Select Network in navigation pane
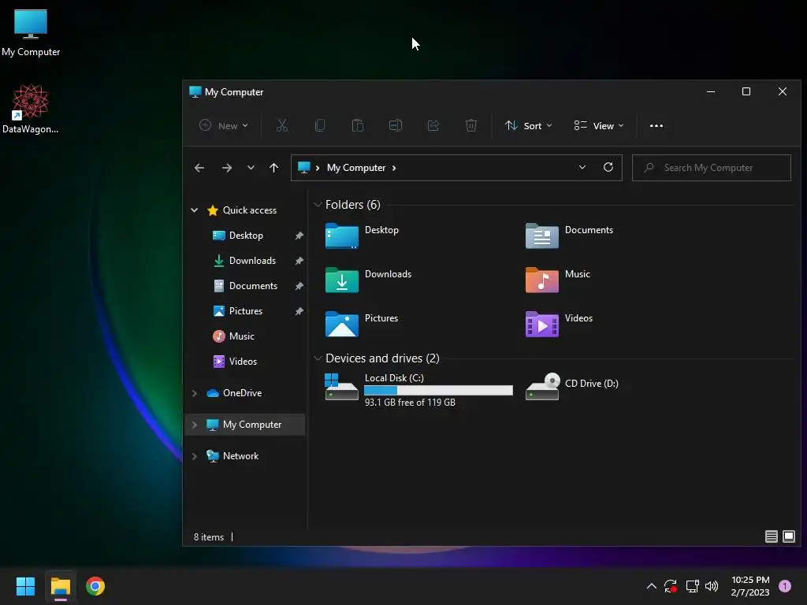The height and width of the screenshot is (605, 807). point(240,455)
